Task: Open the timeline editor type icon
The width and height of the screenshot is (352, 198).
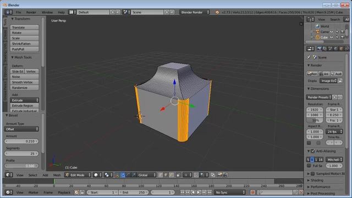Action: click(9, 192)
